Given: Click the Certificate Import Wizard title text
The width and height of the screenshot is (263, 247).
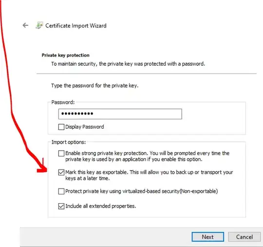Looking at the screenshot, I should pos(76,26).
